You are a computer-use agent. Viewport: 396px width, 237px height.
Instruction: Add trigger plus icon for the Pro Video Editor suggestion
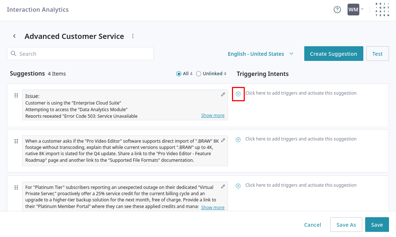[238, 140]
